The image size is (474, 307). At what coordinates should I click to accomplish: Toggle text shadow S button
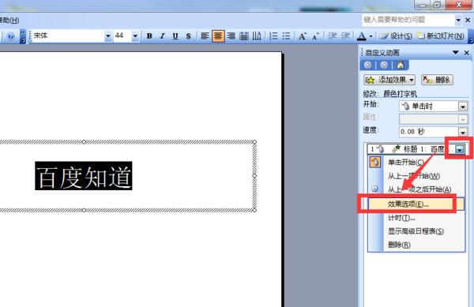(x=188, y=36)
